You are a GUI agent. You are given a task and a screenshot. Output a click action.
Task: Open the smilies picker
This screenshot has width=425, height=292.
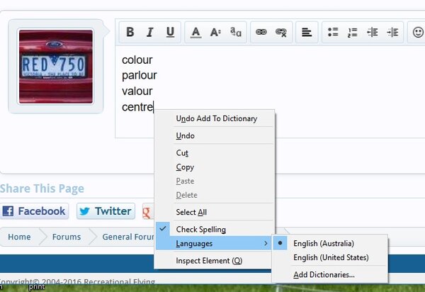pyautogui.click(x=418, y=32)
